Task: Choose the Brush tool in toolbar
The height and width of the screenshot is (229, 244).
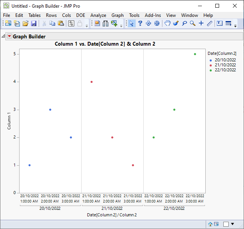Action: 176,23
